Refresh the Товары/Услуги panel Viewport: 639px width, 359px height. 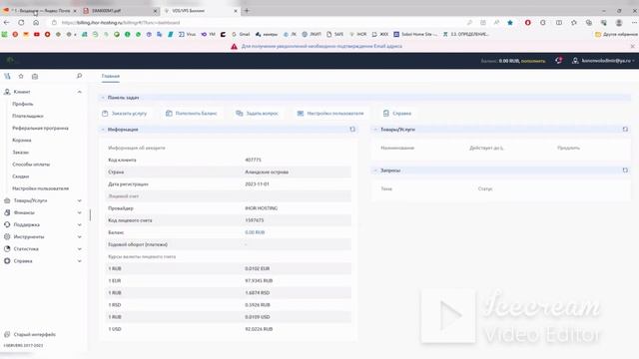(625, 129)
